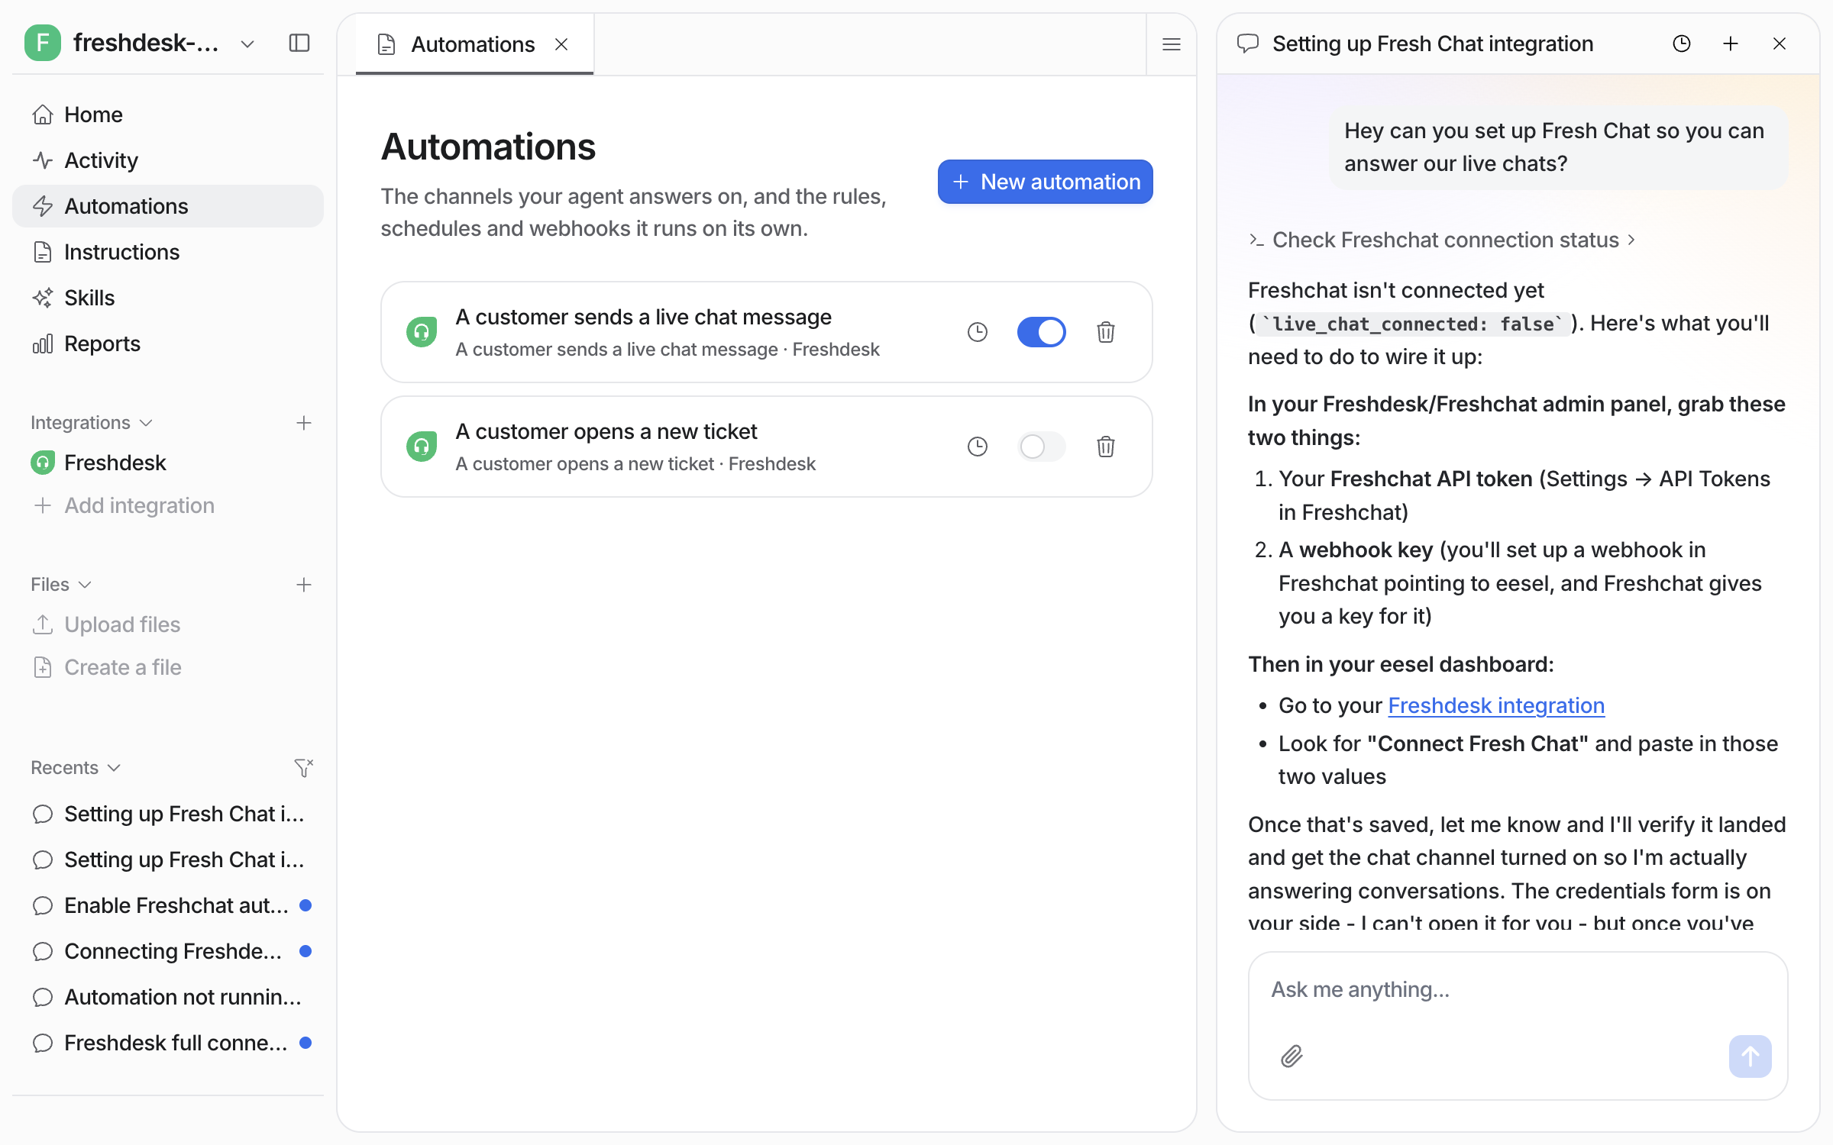Click the attachment paperclip icon
Viewport: 1833px width, 1145px height.
tap(1292, 1056)
